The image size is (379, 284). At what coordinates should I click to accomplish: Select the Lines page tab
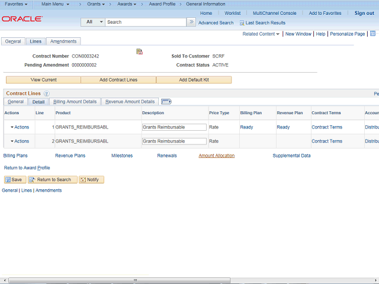click(36, 41)
